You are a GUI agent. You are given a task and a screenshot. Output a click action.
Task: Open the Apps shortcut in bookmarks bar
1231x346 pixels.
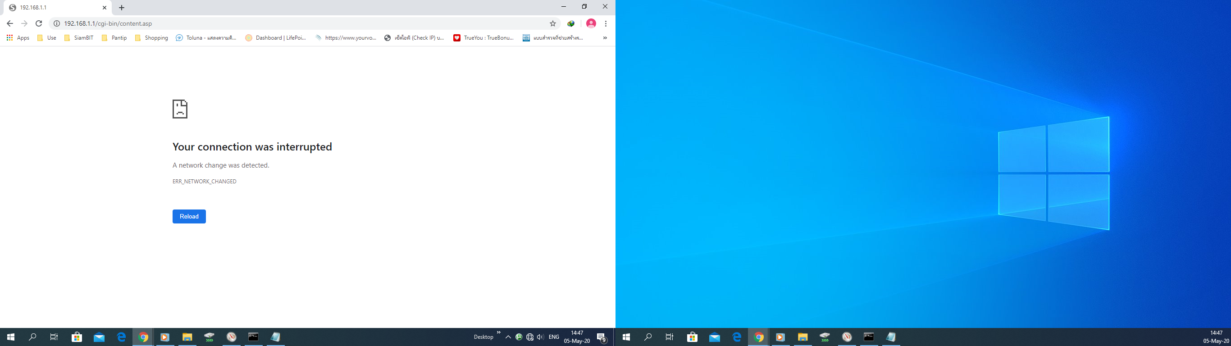click(18, 38)
